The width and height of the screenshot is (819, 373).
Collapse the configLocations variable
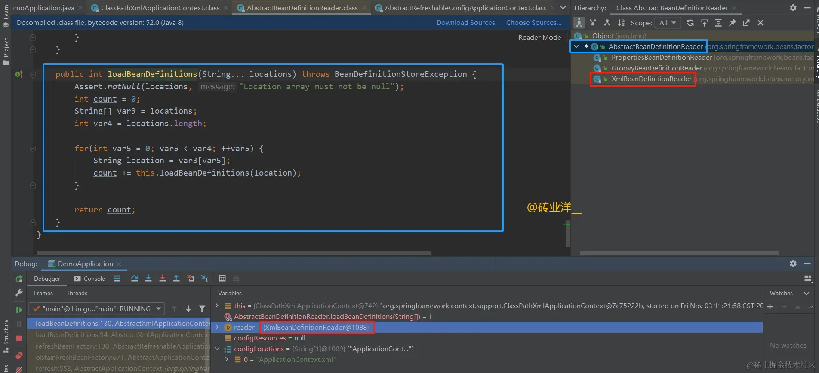217,349
